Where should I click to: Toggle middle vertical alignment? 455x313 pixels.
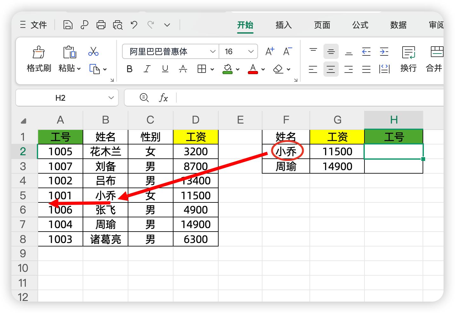click(x=331, y=51)
